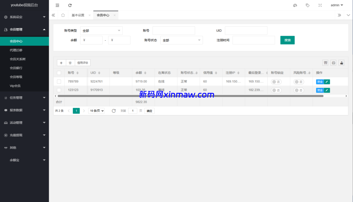
Task: Focus the 账号 search input
Action: pos(174,31)
